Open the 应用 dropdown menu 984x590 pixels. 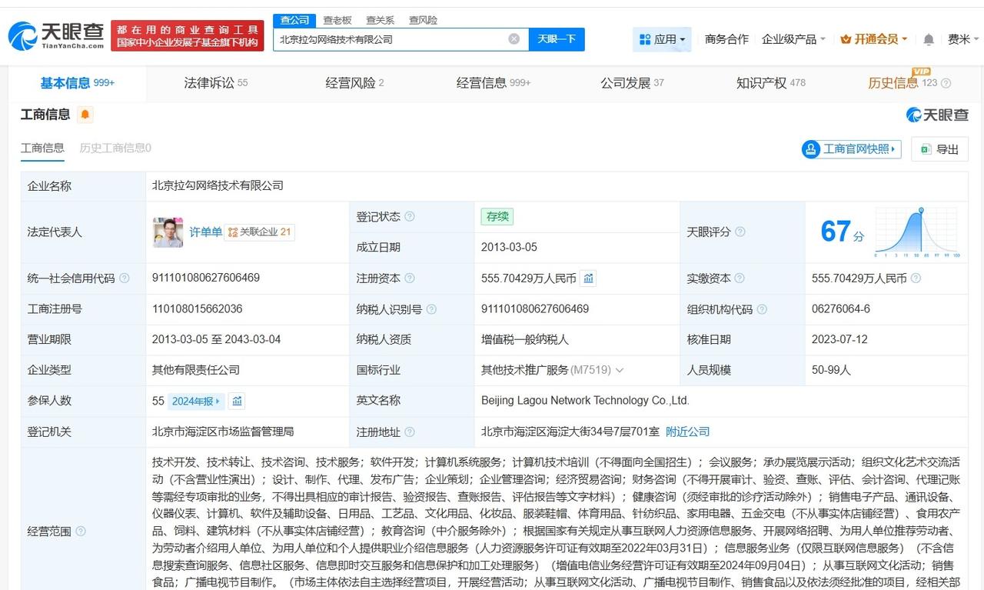[662, 39]
